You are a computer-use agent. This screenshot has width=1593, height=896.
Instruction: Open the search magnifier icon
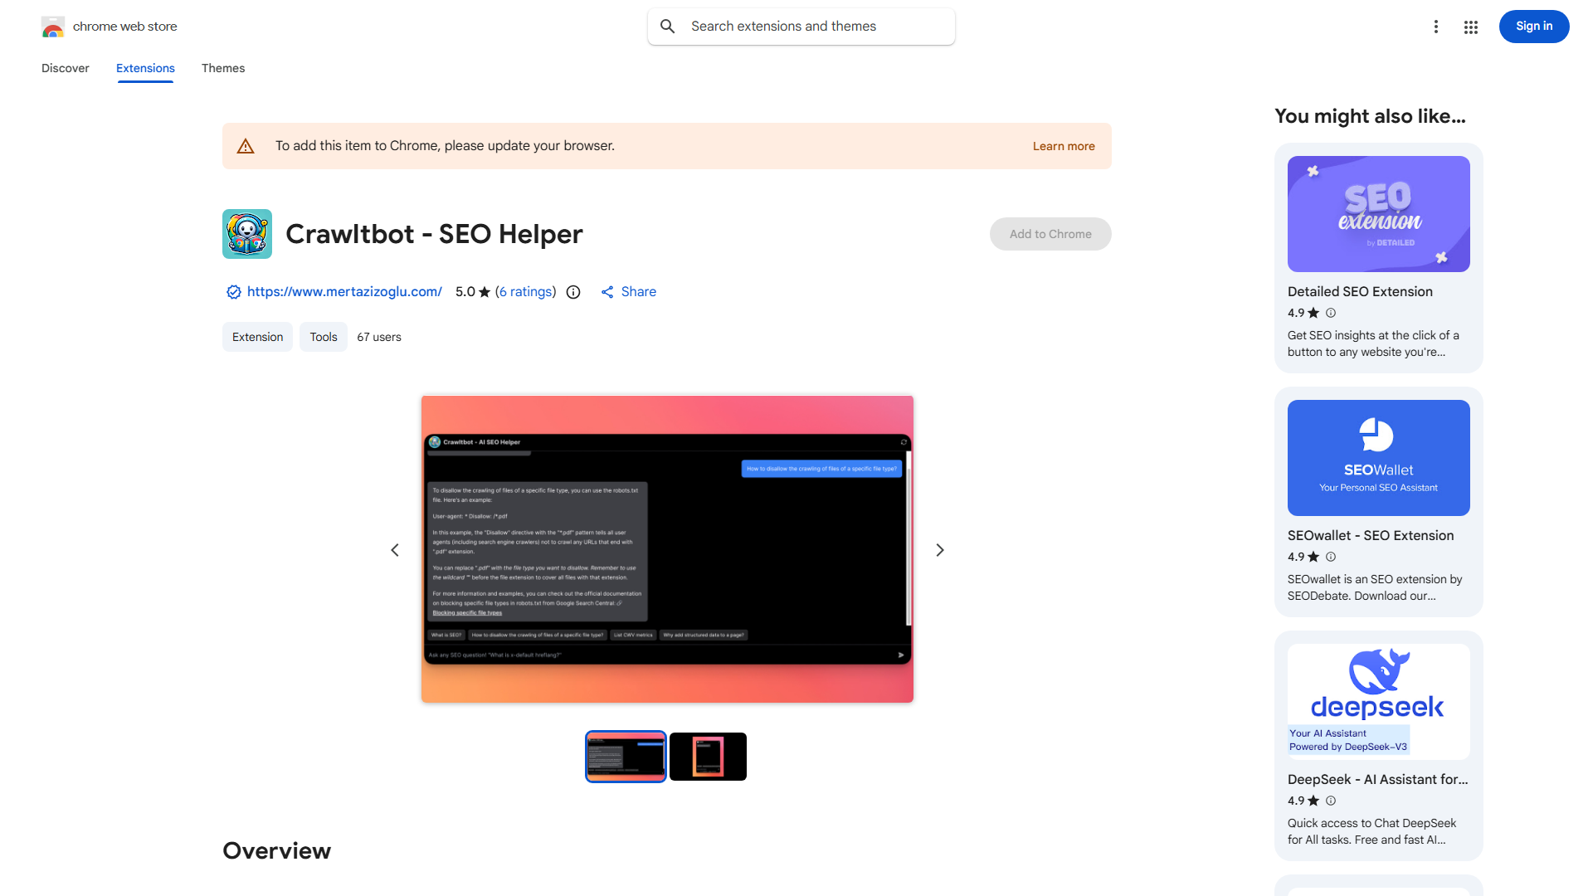click(667, 26)
